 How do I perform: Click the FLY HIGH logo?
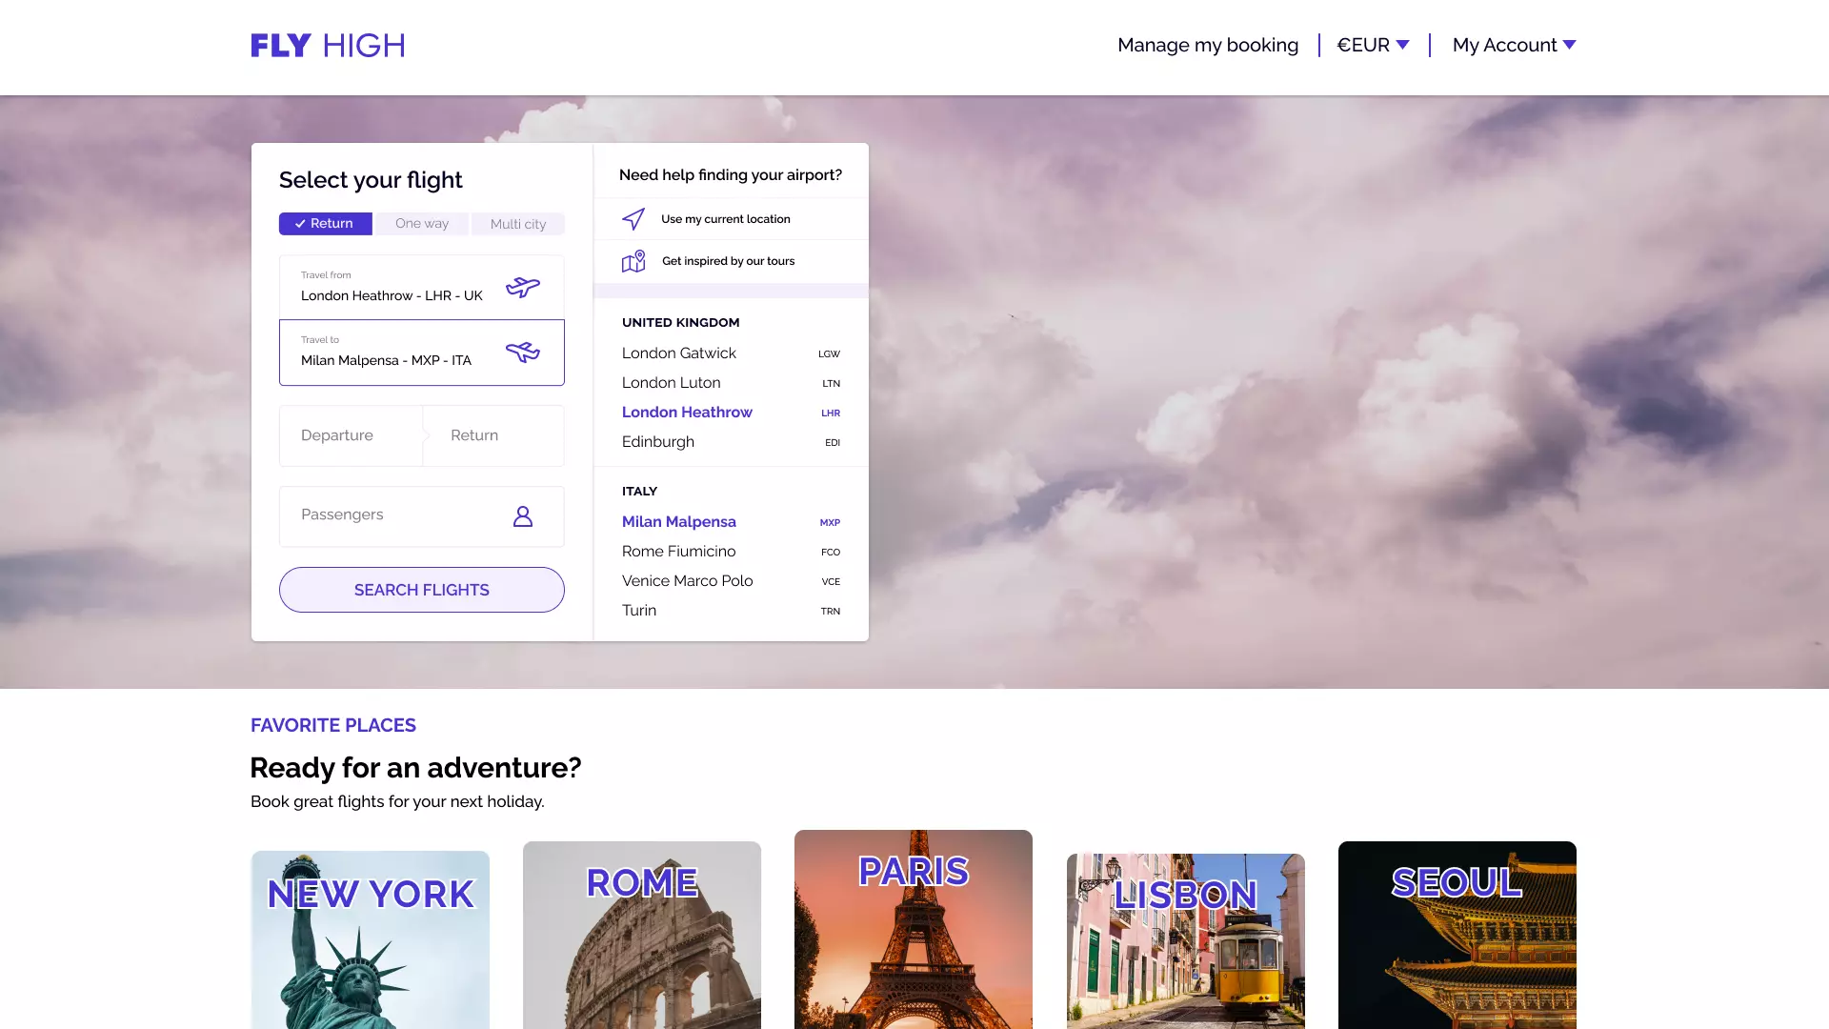click(328, 45)
